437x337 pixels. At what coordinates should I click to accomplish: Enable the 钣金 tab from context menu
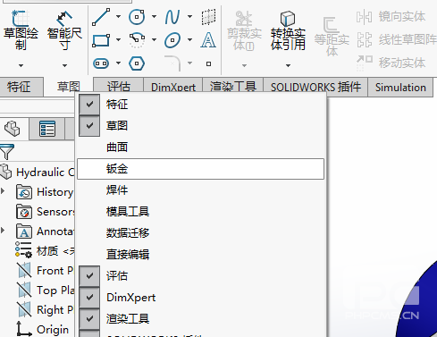click(x=200, y=169)
